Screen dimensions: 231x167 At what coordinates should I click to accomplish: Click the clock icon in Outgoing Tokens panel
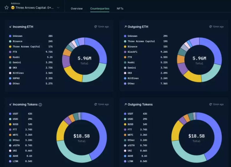[210, 104]
